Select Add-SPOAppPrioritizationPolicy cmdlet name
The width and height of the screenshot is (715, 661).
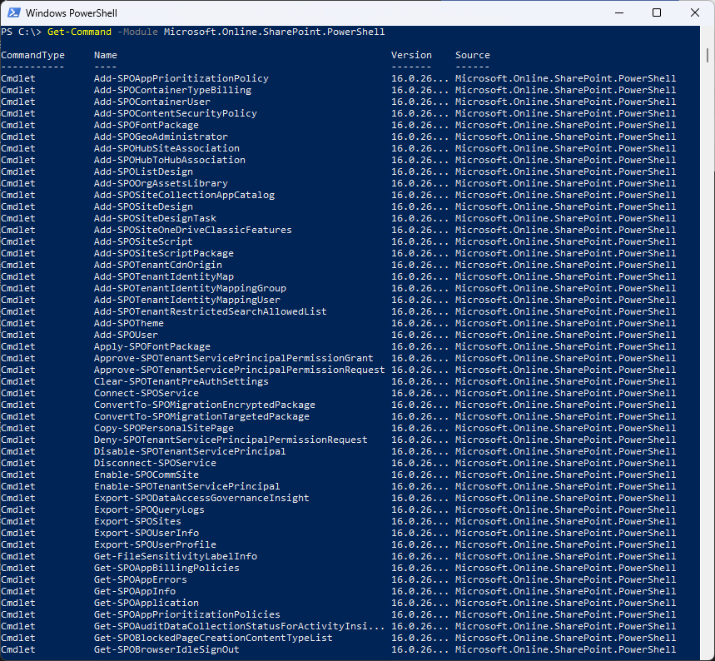[181, 78]
